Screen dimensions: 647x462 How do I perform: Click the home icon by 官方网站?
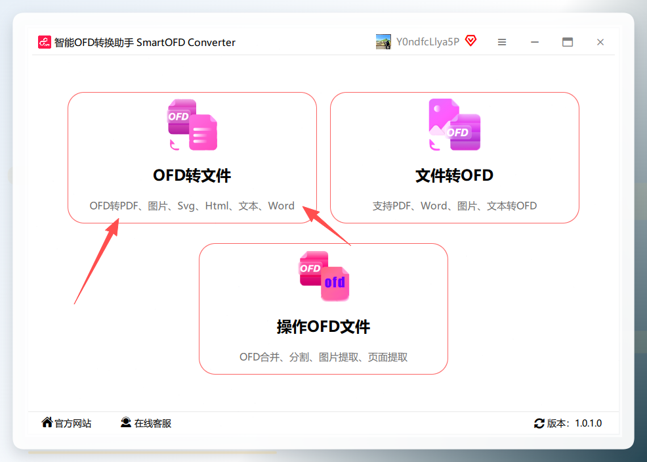coord(47,423)
